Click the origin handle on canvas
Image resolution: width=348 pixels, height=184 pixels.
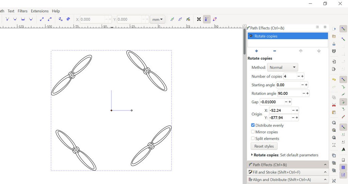[x=112, y=110]
